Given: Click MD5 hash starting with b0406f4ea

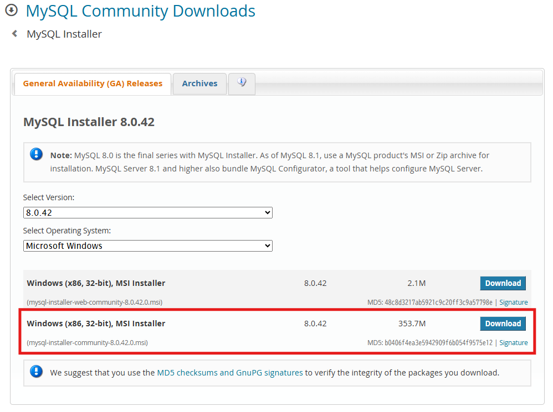Looking at the screenshot, I should [438, 343].
